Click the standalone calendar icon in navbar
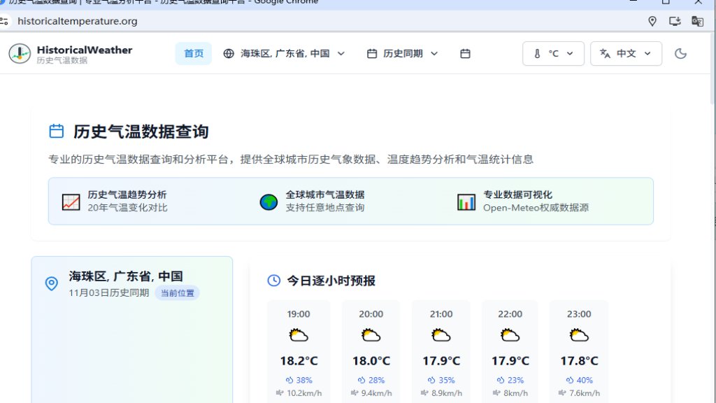The image size is (716, 403). pos(465,53)
